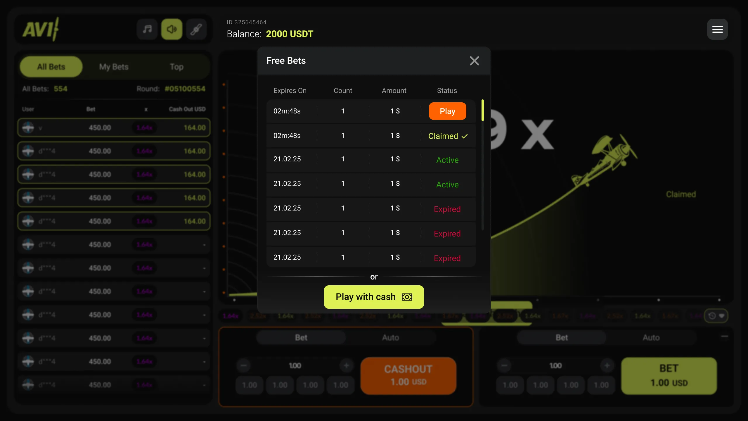Click round number #05100554
This screenshot has width=748, height=421.
pos(185,89)
